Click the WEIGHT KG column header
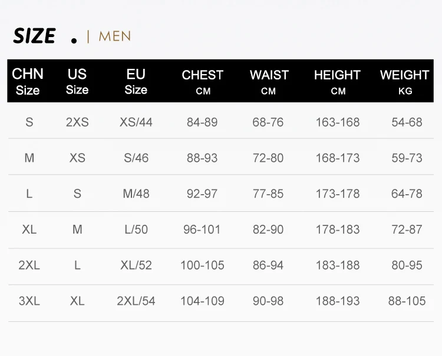The image size is (442, 356). [x=404, y=82]
